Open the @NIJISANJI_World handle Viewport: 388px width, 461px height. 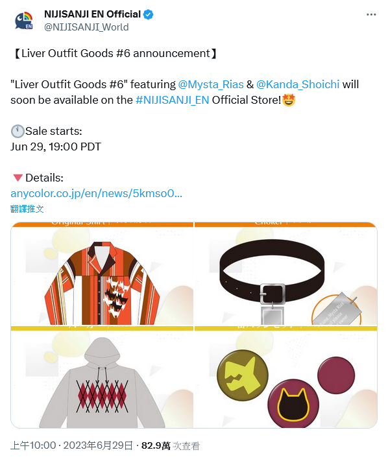tap(86, 27)
